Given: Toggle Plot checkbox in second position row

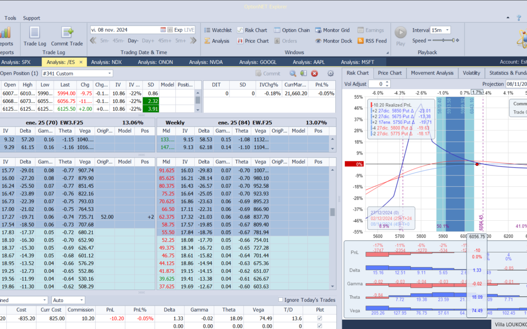Looking at the screenshot, I should click(x=320, y=326).
